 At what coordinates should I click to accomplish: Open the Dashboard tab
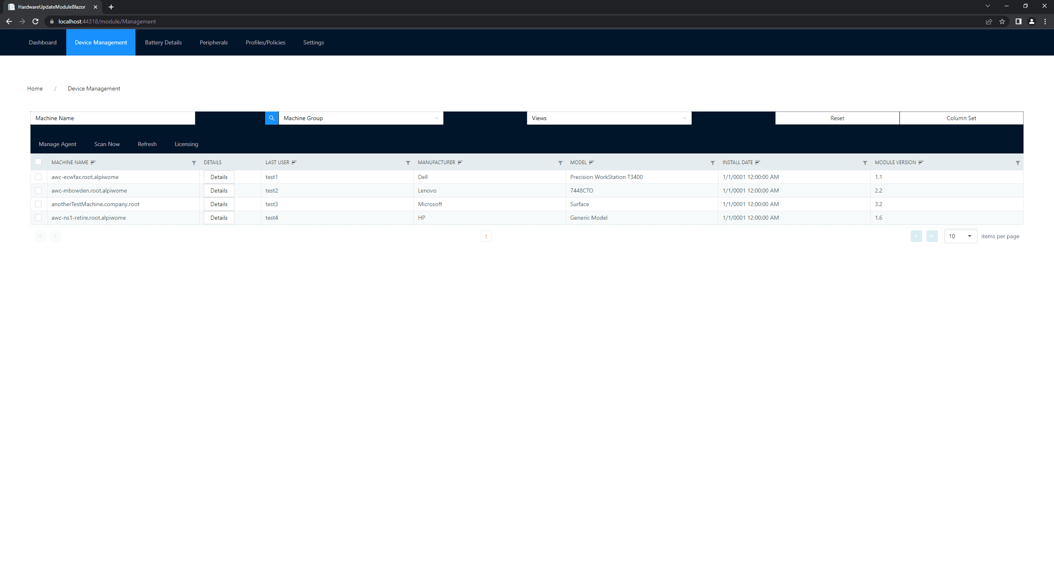click(43, 42)
